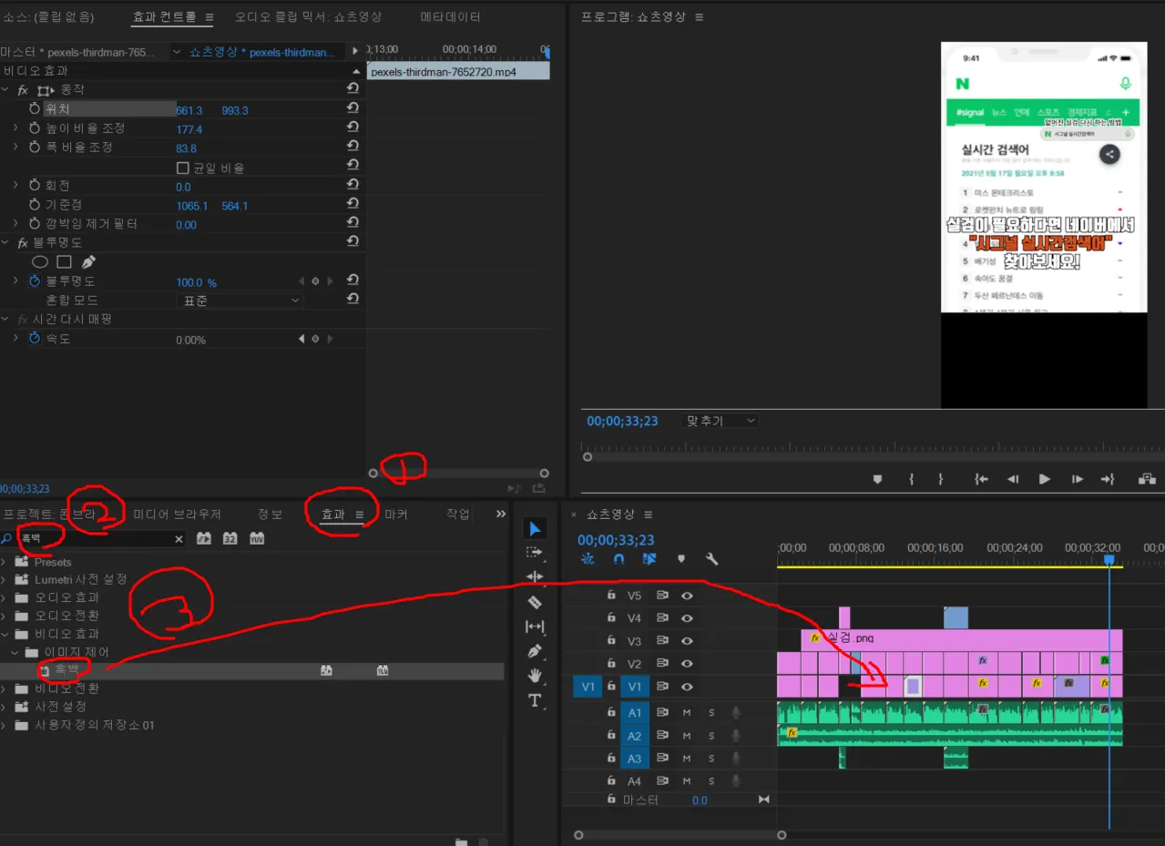Toggle track lock for V2
The image size is (1165, 846).
pos(611,664)
